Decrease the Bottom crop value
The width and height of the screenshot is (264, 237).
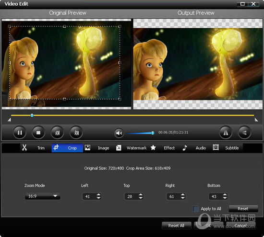coord(225,198)
